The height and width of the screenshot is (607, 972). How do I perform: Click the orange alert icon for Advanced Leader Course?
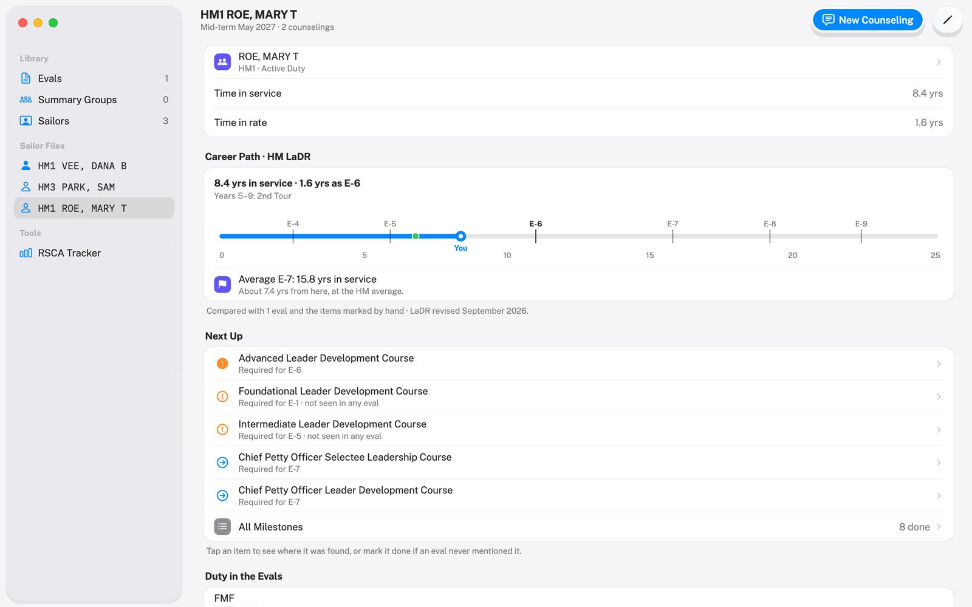point(222,364)
